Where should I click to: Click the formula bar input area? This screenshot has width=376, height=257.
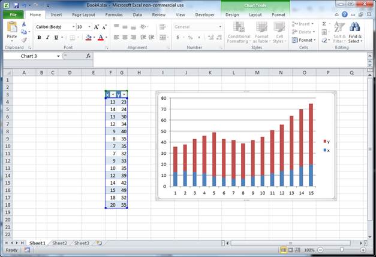pyautogui.click(x=230, y=60)
